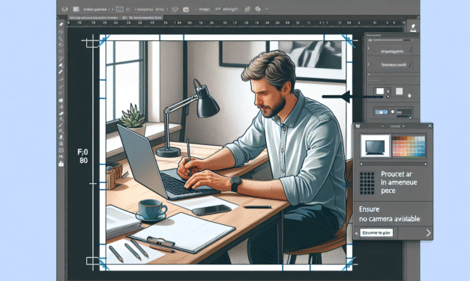
Task: Adjust the small slider below the blue switch
Action: click(x=405, y=117)
